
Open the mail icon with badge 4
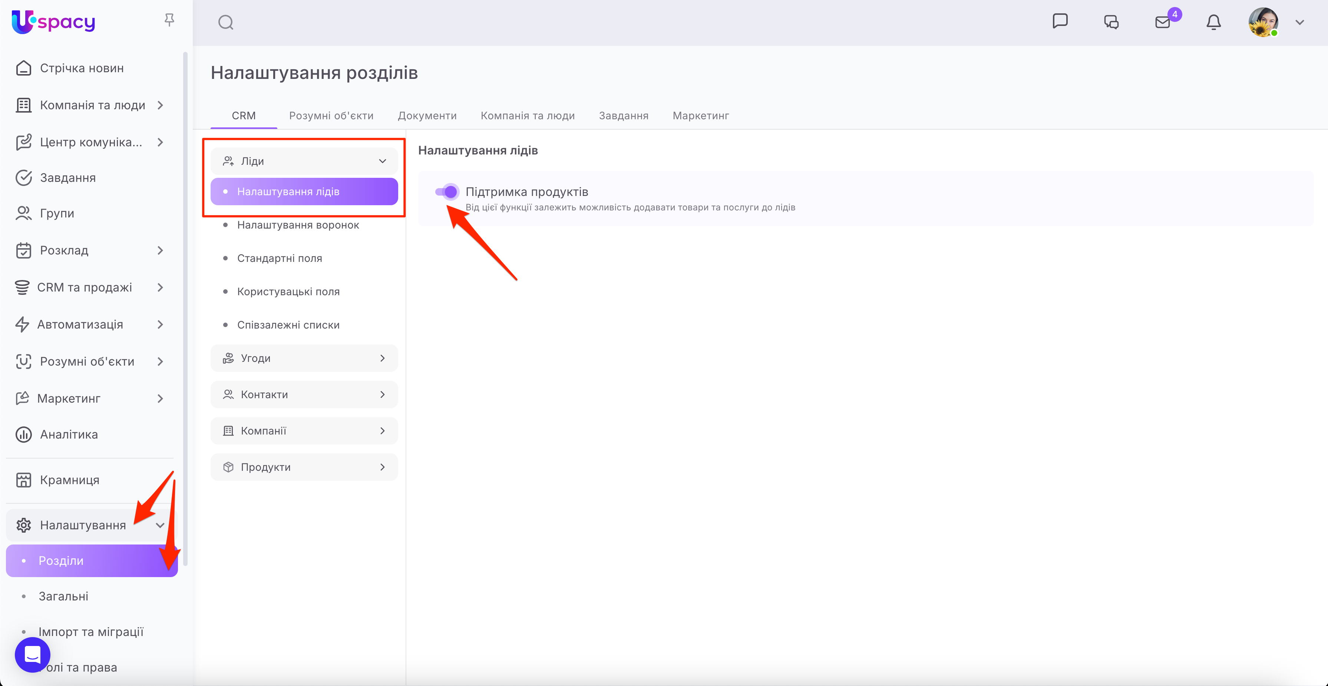(1163, 22)
